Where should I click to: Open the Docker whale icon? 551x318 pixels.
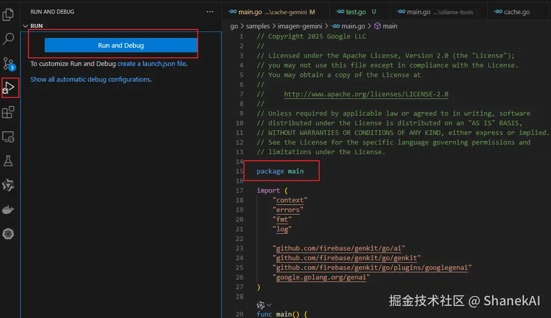[8, 209]
